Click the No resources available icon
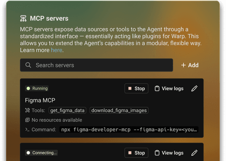 (27, 120)
